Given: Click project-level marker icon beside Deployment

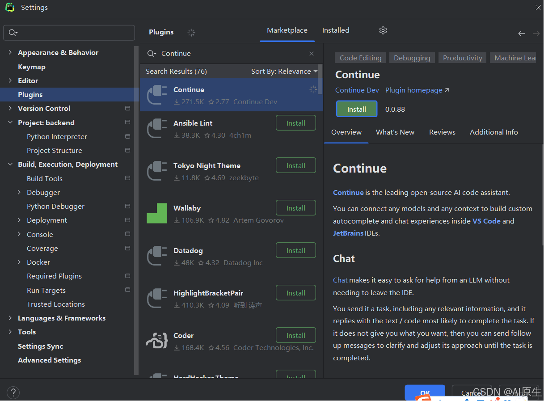Looking at the screenshot, I should [128, 220].
